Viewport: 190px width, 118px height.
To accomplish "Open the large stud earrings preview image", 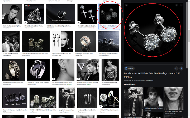I will pos(154,33).
